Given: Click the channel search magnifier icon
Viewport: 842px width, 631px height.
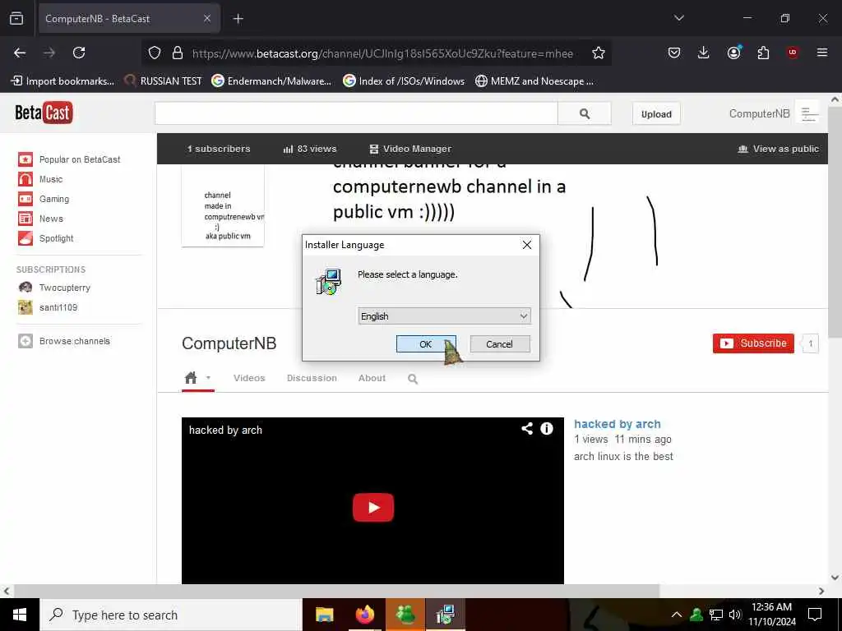Looking at the screenshot, I should pyautogui.click(x=413, y=379).
